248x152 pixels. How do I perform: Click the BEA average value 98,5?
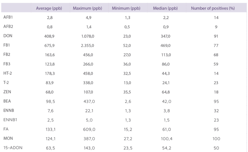[x=50, y=101]
